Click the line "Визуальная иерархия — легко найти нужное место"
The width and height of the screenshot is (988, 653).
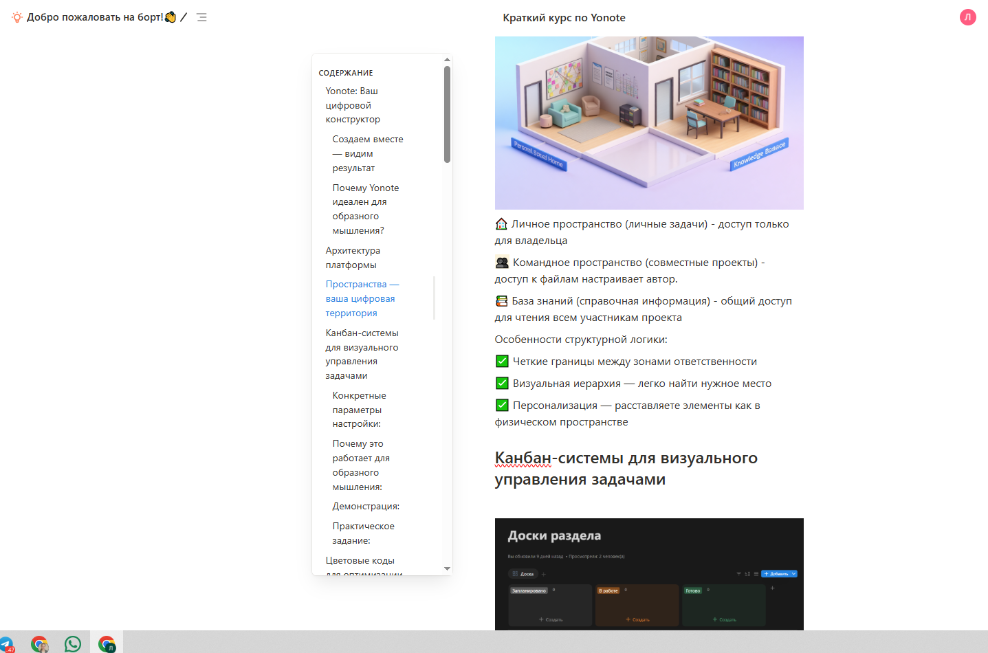642,384
